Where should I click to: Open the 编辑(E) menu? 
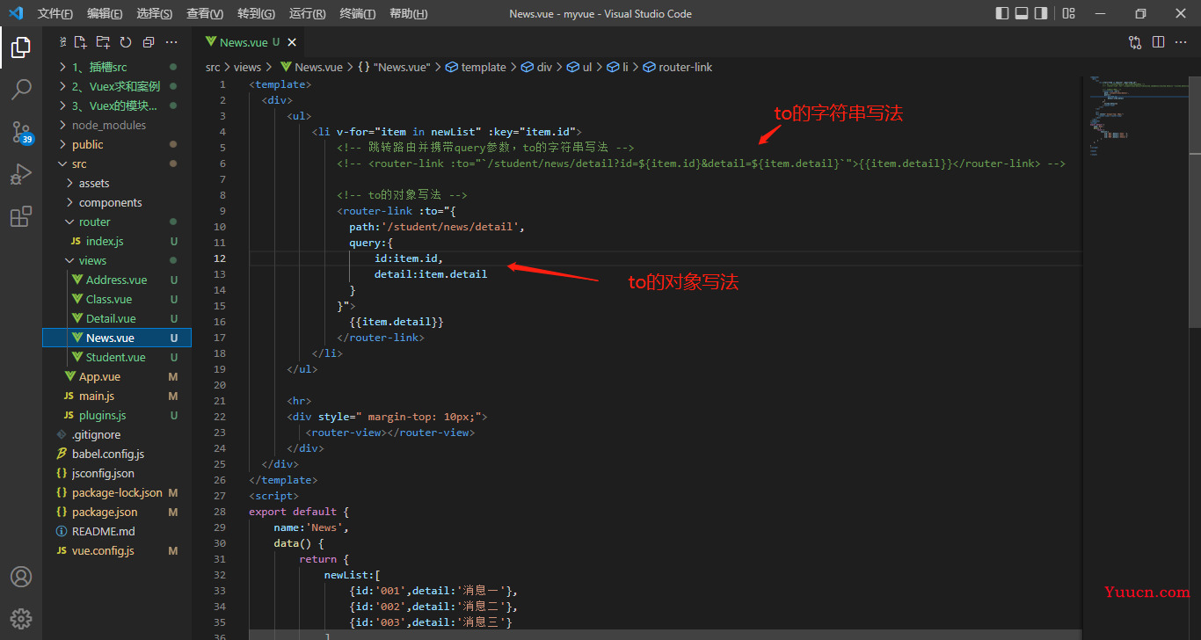[x=105, y=13]
